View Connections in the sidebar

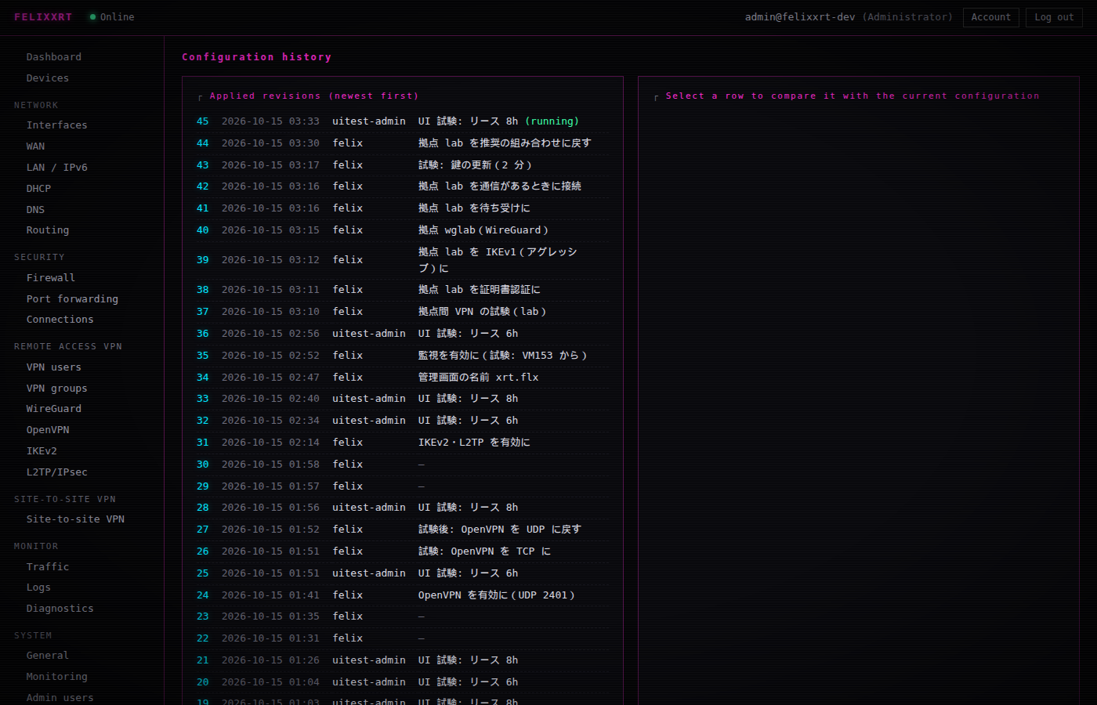[60, 320]
